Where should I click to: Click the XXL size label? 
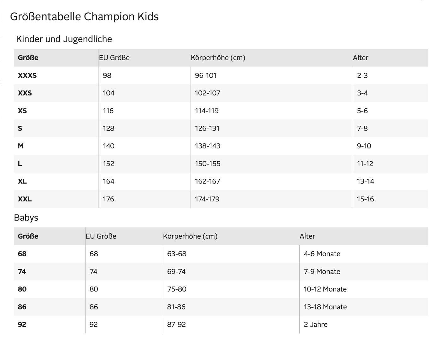point(25,199)
